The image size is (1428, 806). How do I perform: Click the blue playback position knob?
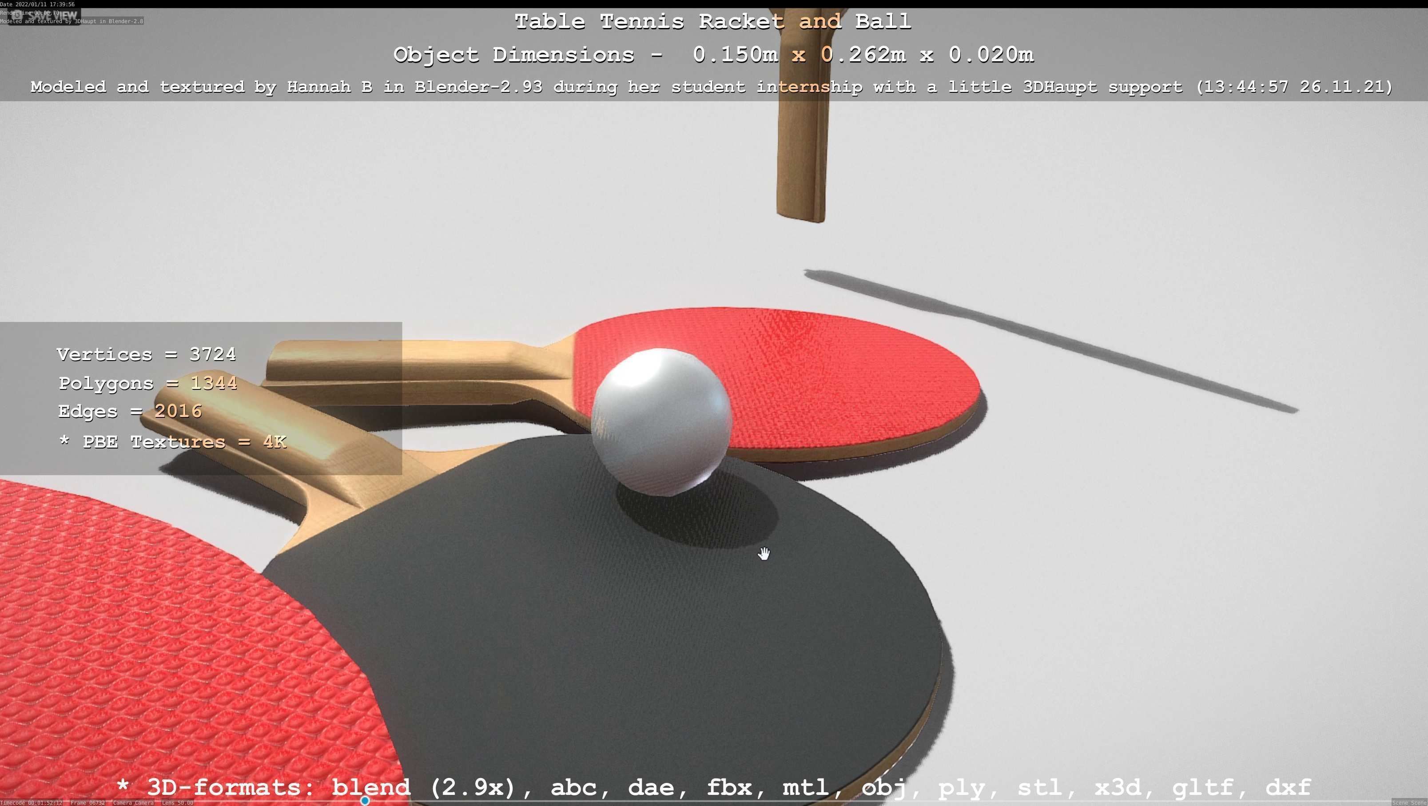click(365, 801)
